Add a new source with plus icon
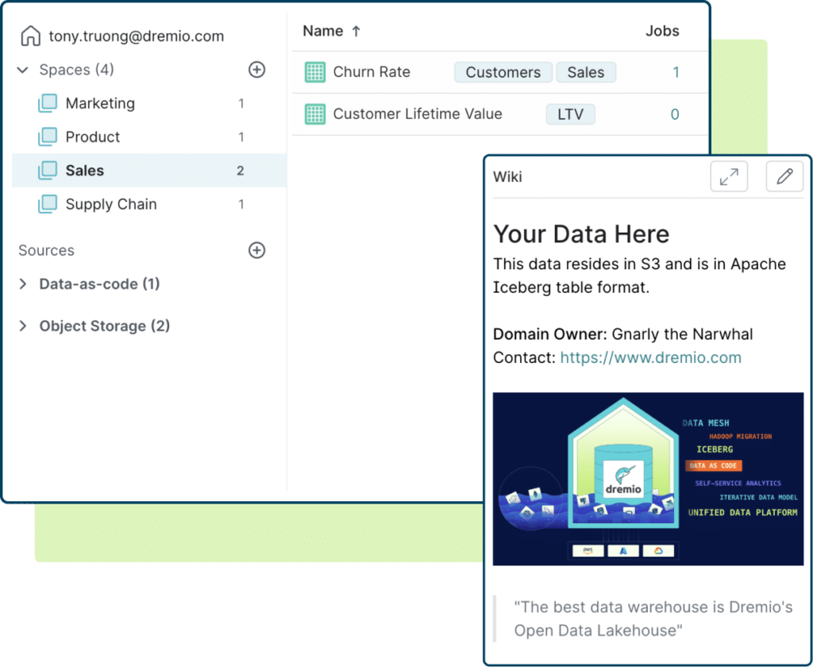Image resolution: width=813 pixels, height=667 pixels. [x=256, y=250]
